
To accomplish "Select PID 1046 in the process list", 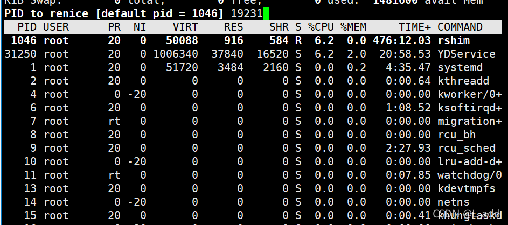I will tap(24, 40).
